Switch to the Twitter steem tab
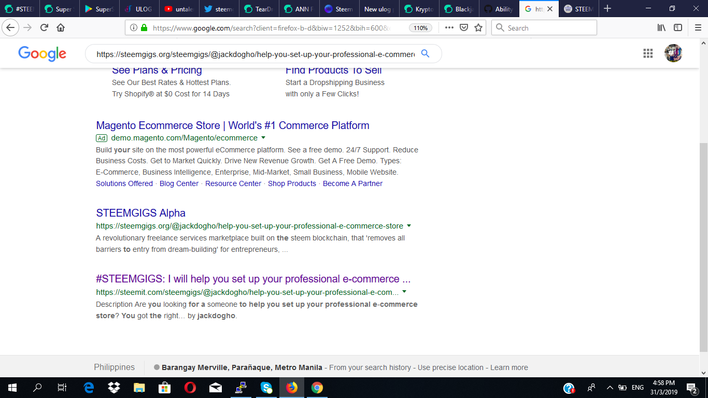This screenshot has height=398, width=708. (x=220, y=9)
